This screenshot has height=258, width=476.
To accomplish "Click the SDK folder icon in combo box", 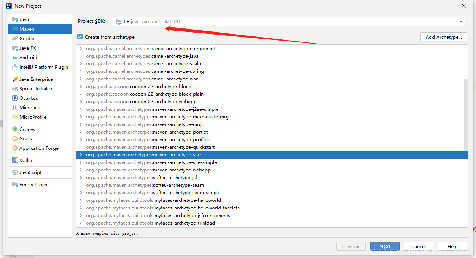I will click(x=119, y=22).
